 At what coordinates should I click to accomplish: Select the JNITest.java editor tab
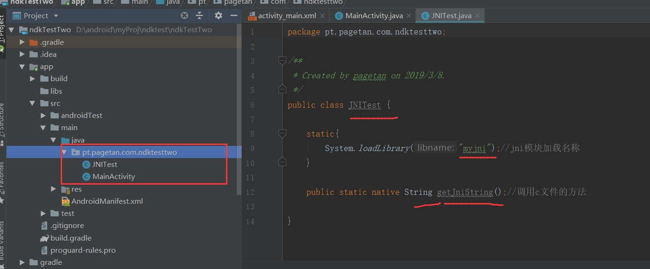[x=450, y=16]
